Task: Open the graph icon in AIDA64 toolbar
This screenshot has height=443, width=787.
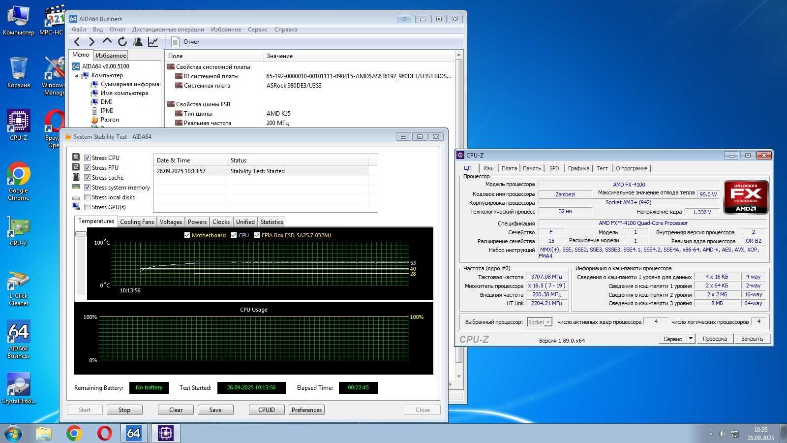Action: 153,42
